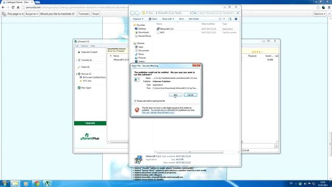
Task: Click New folder in Explorer toolbar
Action: (x=193, y=19)
